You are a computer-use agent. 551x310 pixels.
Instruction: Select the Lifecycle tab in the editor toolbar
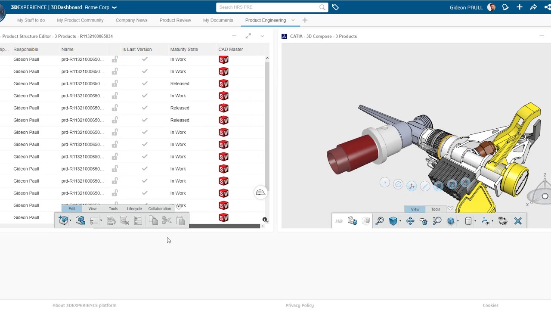pyautogui.click(x=134, y=209)
